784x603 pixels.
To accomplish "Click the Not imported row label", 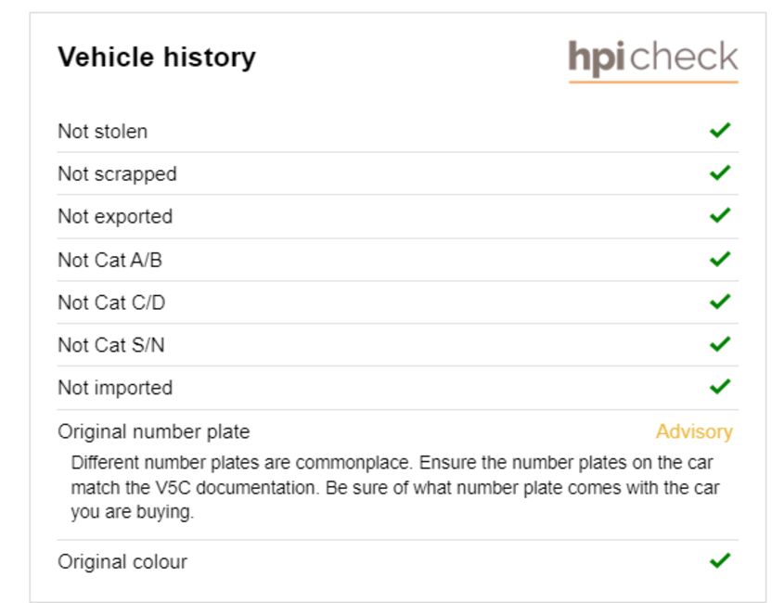I will point(115,388).
